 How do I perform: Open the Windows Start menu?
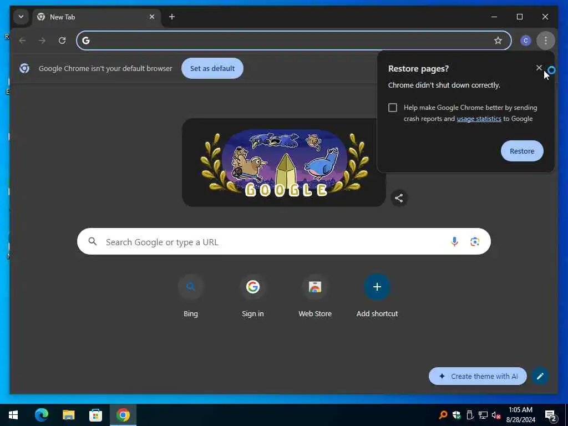13,415
